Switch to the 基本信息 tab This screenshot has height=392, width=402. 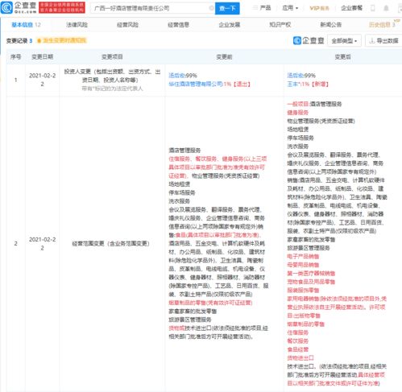pos(26,25)
